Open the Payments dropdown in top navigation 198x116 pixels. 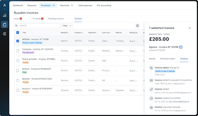(x=66, y=5)
